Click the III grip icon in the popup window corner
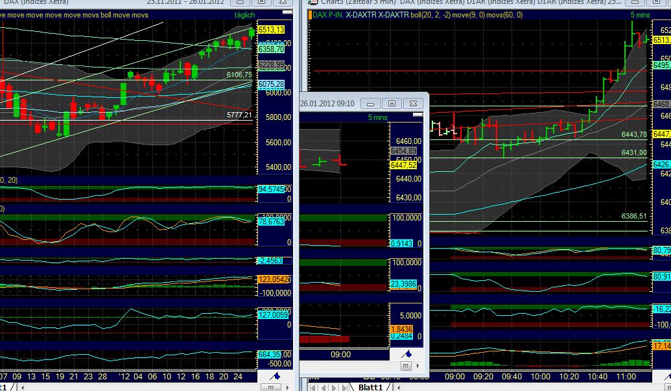This screenshot has height=391, width=671. pos(406,366)
